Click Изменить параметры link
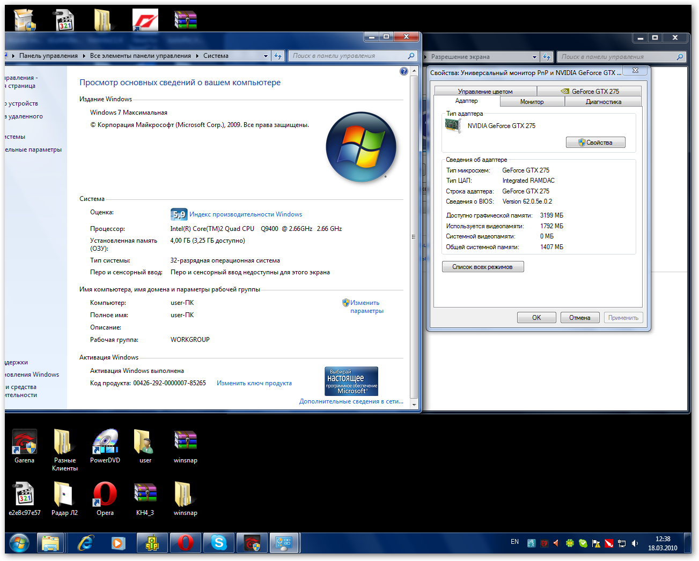The height and width of the screenshot is (561, 699). [367, 307]
